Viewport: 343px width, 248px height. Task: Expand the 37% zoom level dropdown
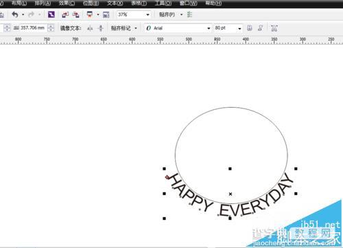147,15
